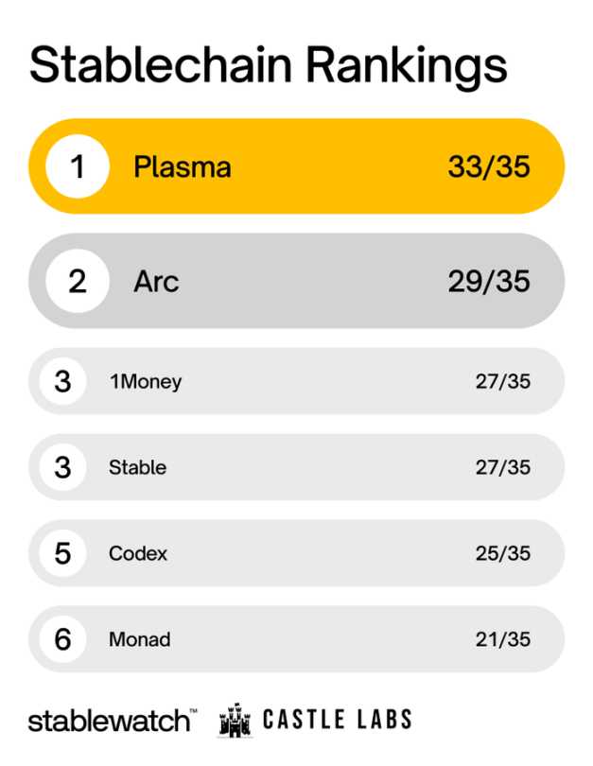Click Codex's 25/35 score

[503, 553]
